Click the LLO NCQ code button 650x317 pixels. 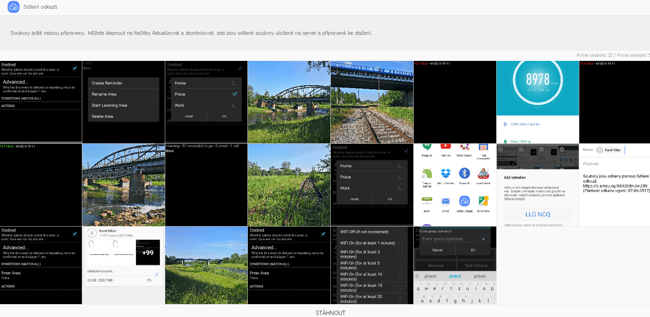[x=538, y=214]
